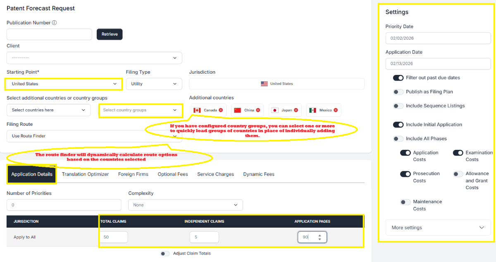This screenshot has width=496, height=262.
Task: Open the Complexity dropdown
Action: coord(185,205)
